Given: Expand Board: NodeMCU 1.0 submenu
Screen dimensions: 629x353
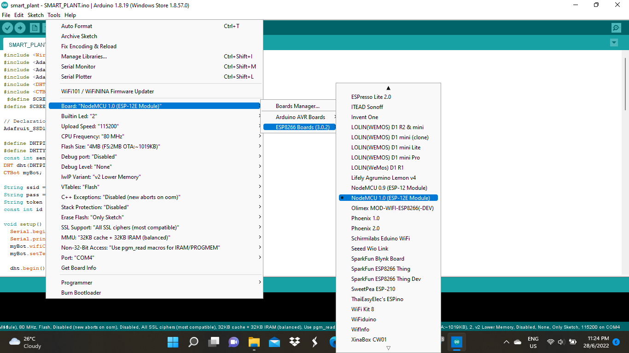Looking at the screenshot, I should coord(155,106).
